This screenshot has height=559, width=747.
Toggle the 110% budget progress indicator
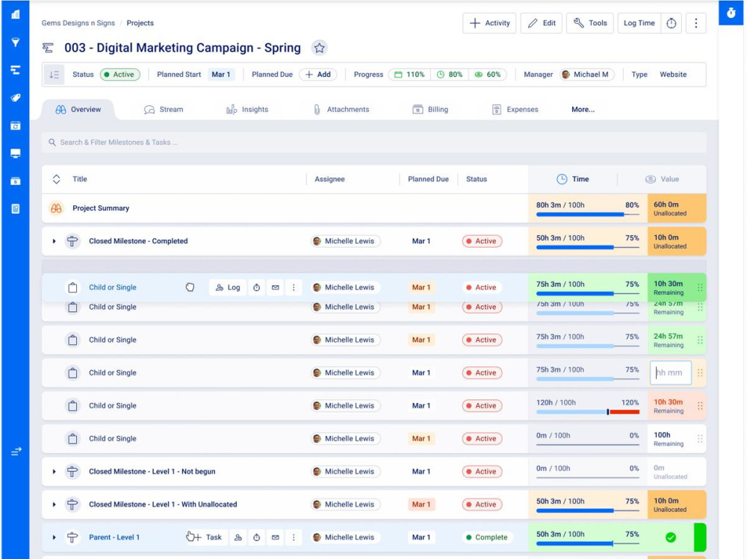pyautogui.click(x=409, y=75)
